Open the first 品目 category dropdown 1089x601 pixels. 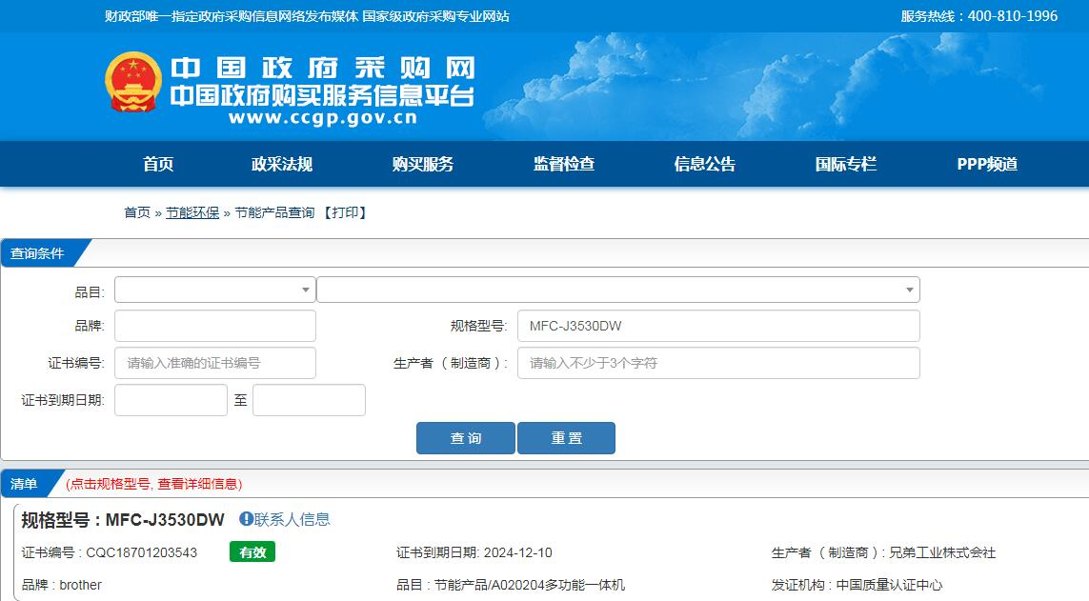pyautogui.click(x=215, y=290)
